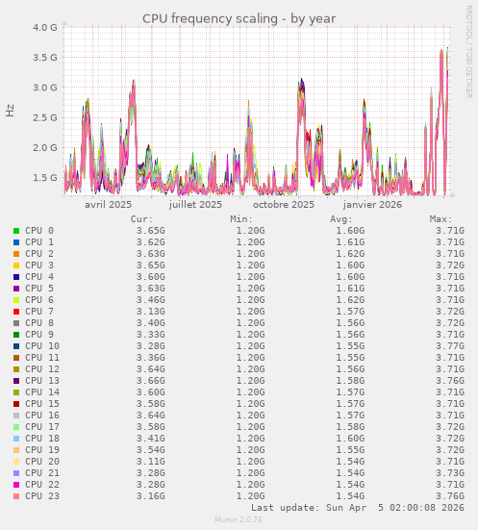Click the 'Cur:' column header
The height and width of the screenshot is (530, 478).
click(142, 219)
